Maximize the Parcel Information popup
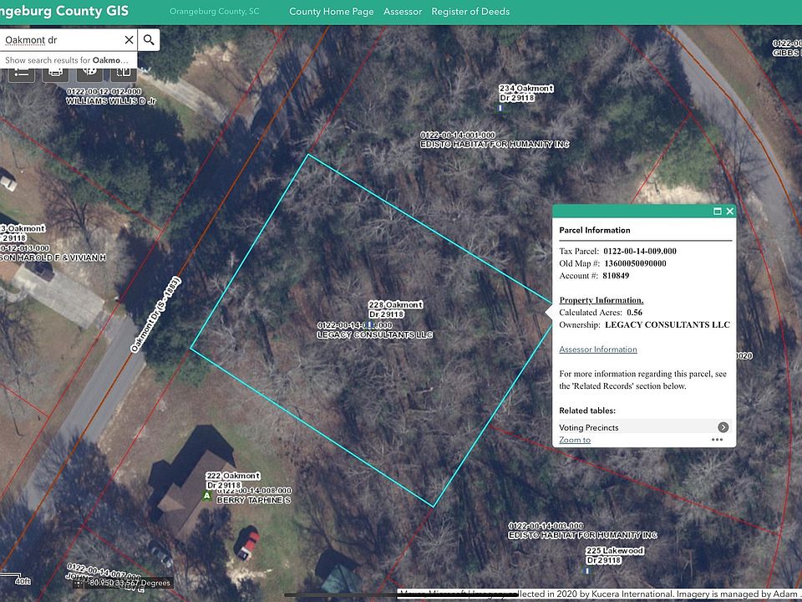The image size is (802, 602). (717, 211)
